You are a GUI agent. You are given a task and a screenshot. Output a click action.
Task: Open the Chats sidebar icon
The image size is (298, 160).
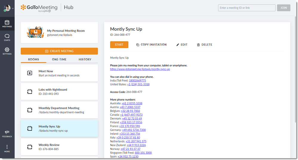tap(7, 37)
